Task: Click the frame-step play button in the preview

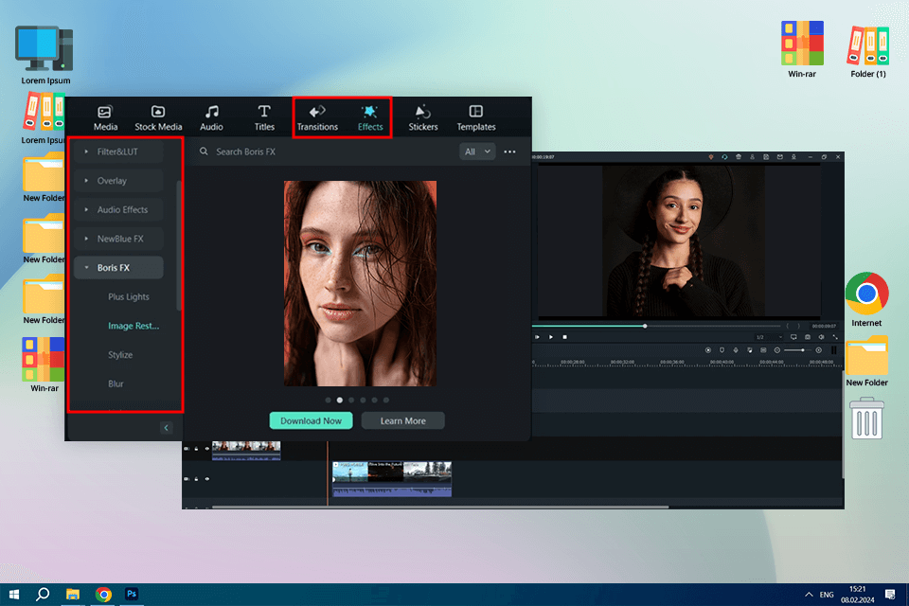Action: pyautogui.click(x=537, y=337)
